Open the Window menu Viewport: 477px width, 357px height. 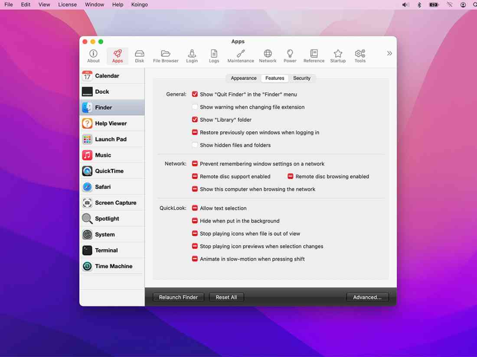pyautogui.click(x=94, y=4)
